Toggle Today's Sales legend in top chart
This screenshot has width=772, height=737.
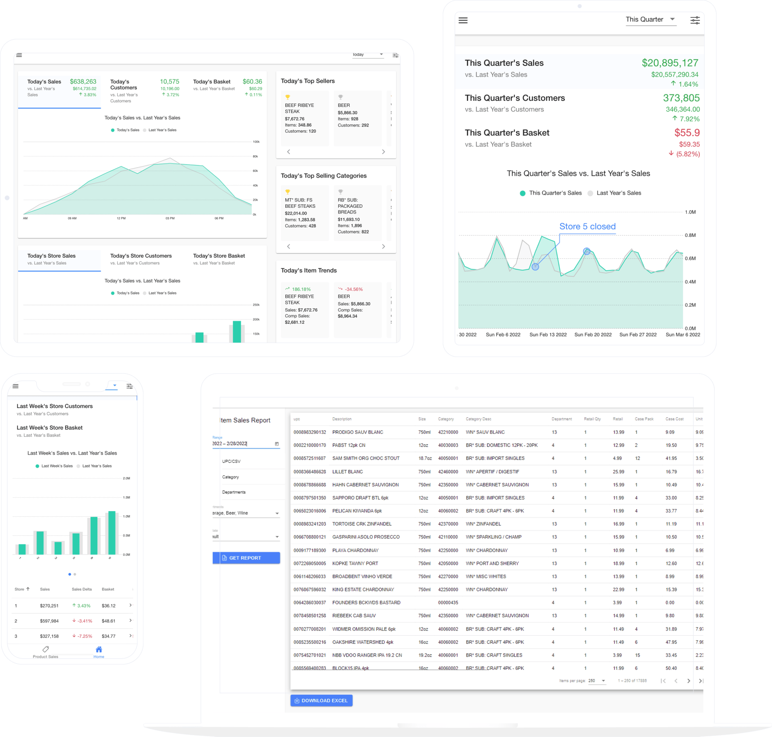(125, 130)
